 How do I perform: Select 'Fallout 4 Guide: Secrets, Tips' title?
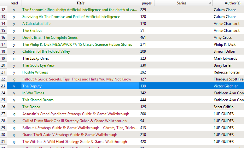click(x=77, y=79)
